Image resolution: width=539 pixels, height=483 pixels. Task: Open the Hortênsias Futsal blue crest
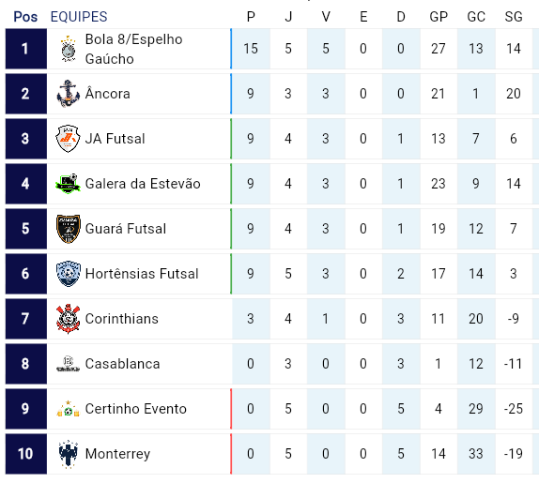click(68, 274)
